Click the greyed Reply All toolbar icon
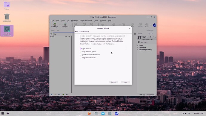 point(84,24)
